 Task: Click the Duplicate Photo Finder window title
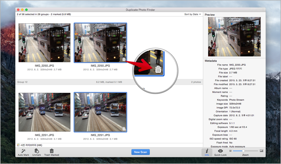(140, 10)
